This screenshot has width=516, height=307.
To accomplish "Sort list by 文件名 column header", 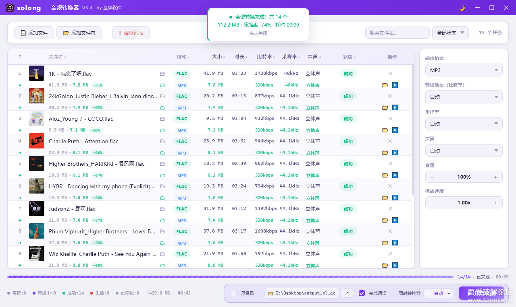I will (58, 57).
